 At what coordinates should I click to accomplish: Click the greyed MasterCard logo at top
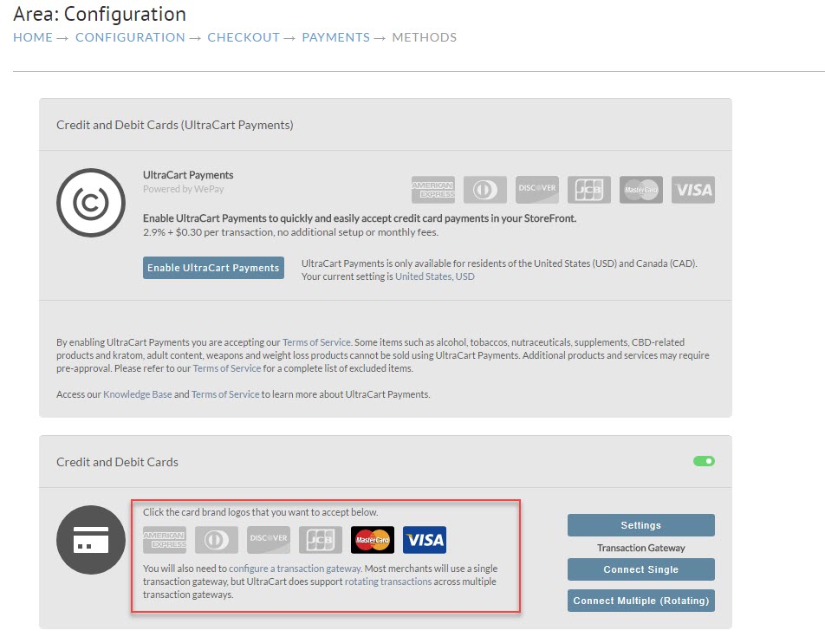641,189
